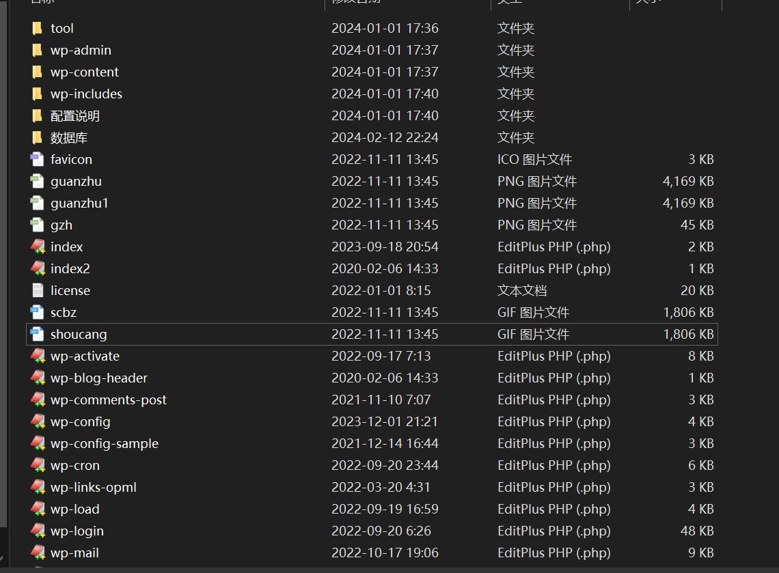This screenshot has height=573, width=779.
Task: Click the tool folder icon
Action: (37, 28)
